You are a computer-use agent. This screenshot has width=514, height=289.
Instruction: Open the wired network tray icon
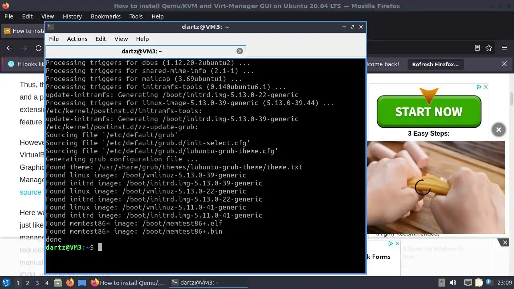(x=468, y=283)
